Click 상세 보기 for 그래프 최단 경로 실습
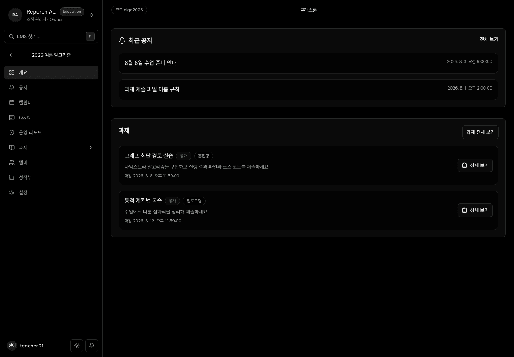Image resolution: width=514 pixels, height=357 pixels. (x=475, y=165)
